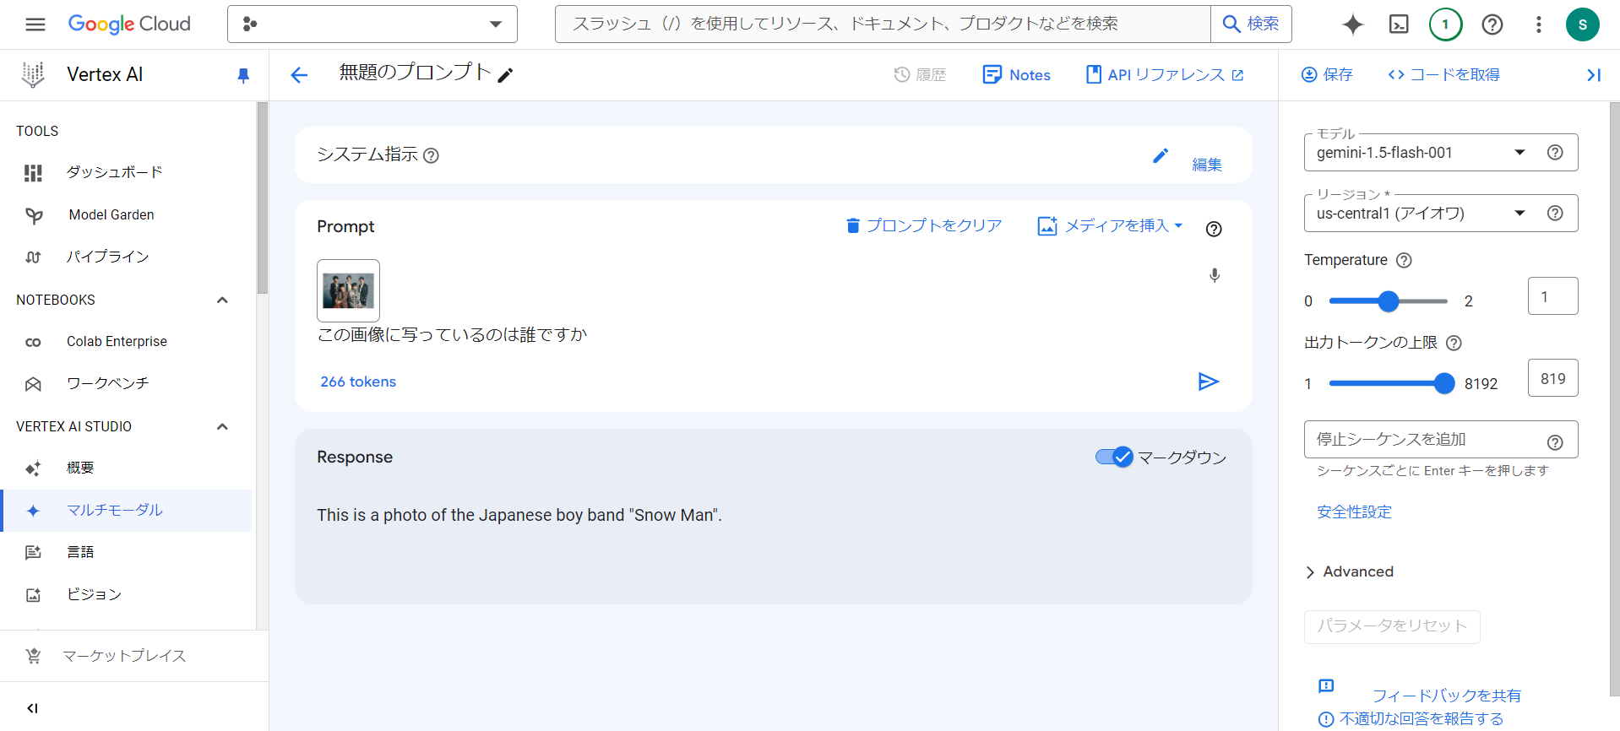The height and width of the screenshot is (731, 1620).
Task: Open API リファレンス link
Action: coord(1165,75)
